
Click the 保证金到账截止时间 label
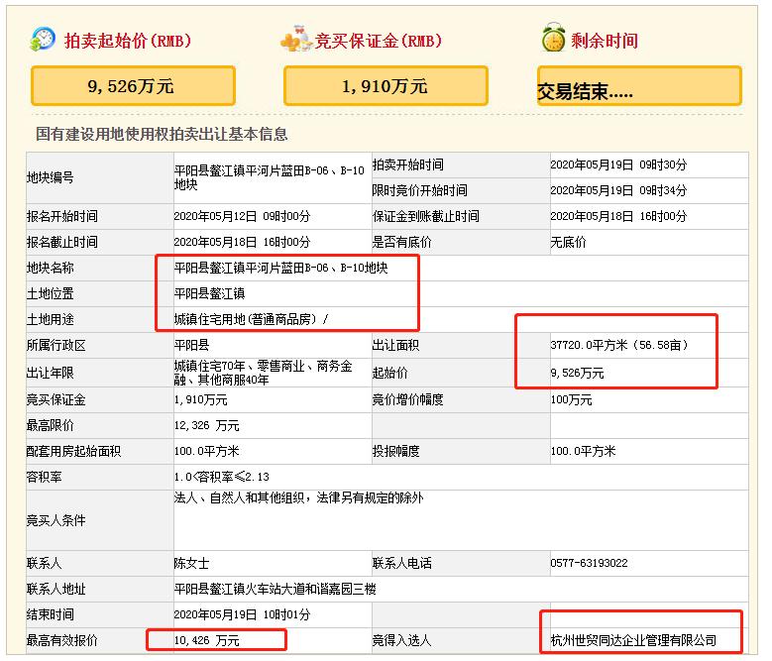pos(425,216)
